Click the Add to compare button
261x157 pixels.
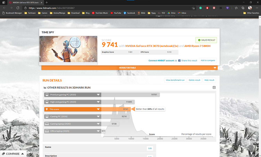click(208, 61)
